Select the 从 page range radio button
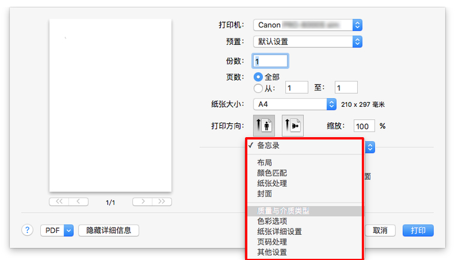 coord(258,88)
